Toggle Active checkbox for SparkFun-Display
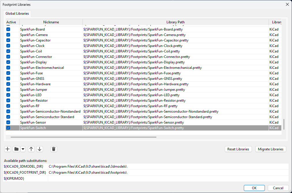 pos(8,62)
